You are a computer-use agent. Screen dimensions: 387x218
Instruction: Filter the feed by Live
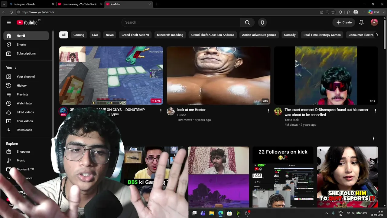tap(95, 35)
